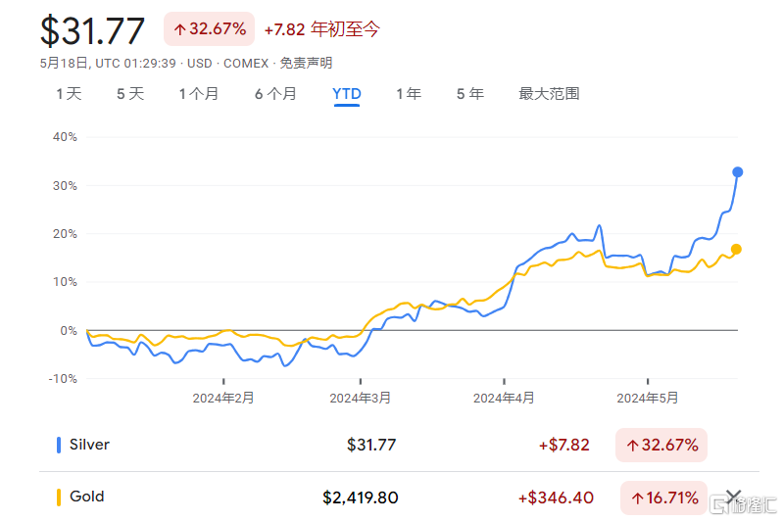Click the Gold 16.71% change badge
Screen dimensions: 783x521
[x=662, y=497]
